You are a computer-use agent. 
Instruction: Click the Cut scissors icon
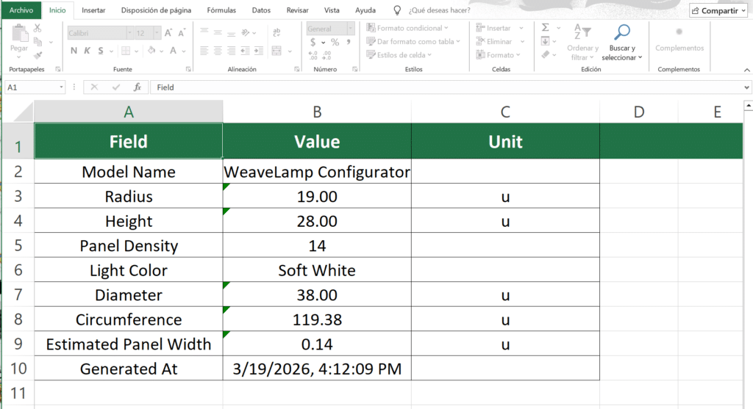[38, 28]
